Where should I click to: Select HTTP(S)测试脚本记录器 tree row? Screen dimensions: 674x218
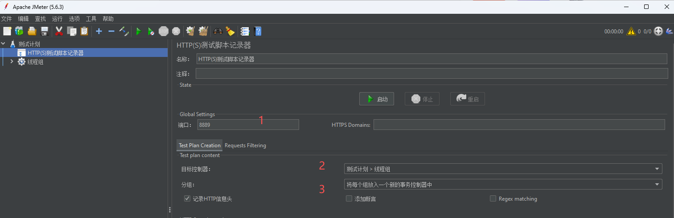84,53
